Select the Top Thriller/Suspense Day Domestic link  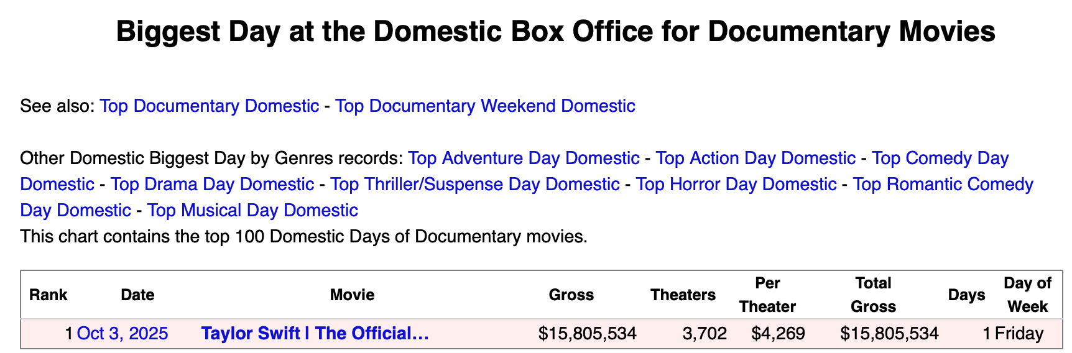[474, 184]
